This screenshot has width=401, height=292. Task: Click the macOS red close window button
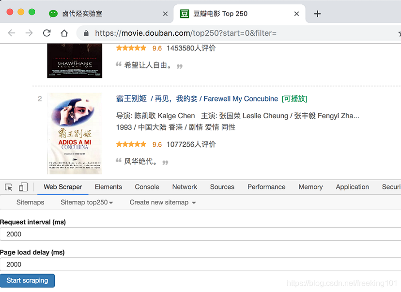pos(10,12)
